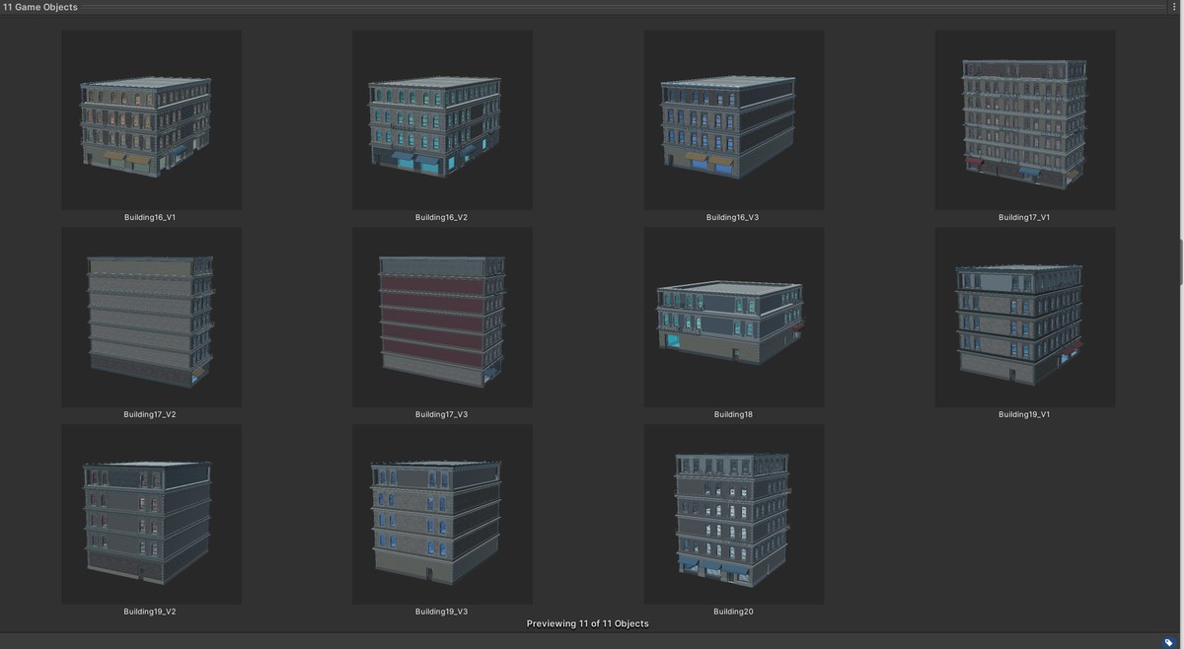This screenshot has width=1184, height=649.
Task: Select the Building17_V2 preview
Action: 151,316
